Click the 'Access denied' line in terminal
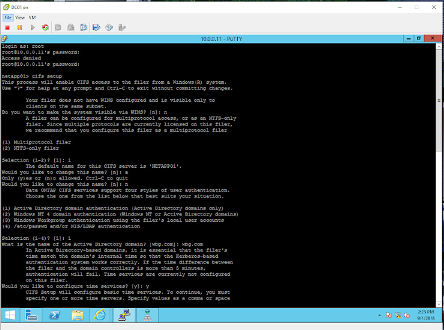Screen dimensions: 444x330 [x=22, y=58]
